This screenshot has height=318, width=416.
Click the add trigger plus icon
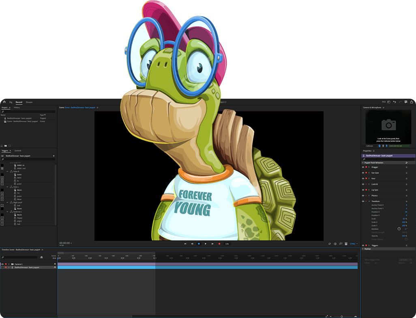pyautogui.click(x=54, y=156)
